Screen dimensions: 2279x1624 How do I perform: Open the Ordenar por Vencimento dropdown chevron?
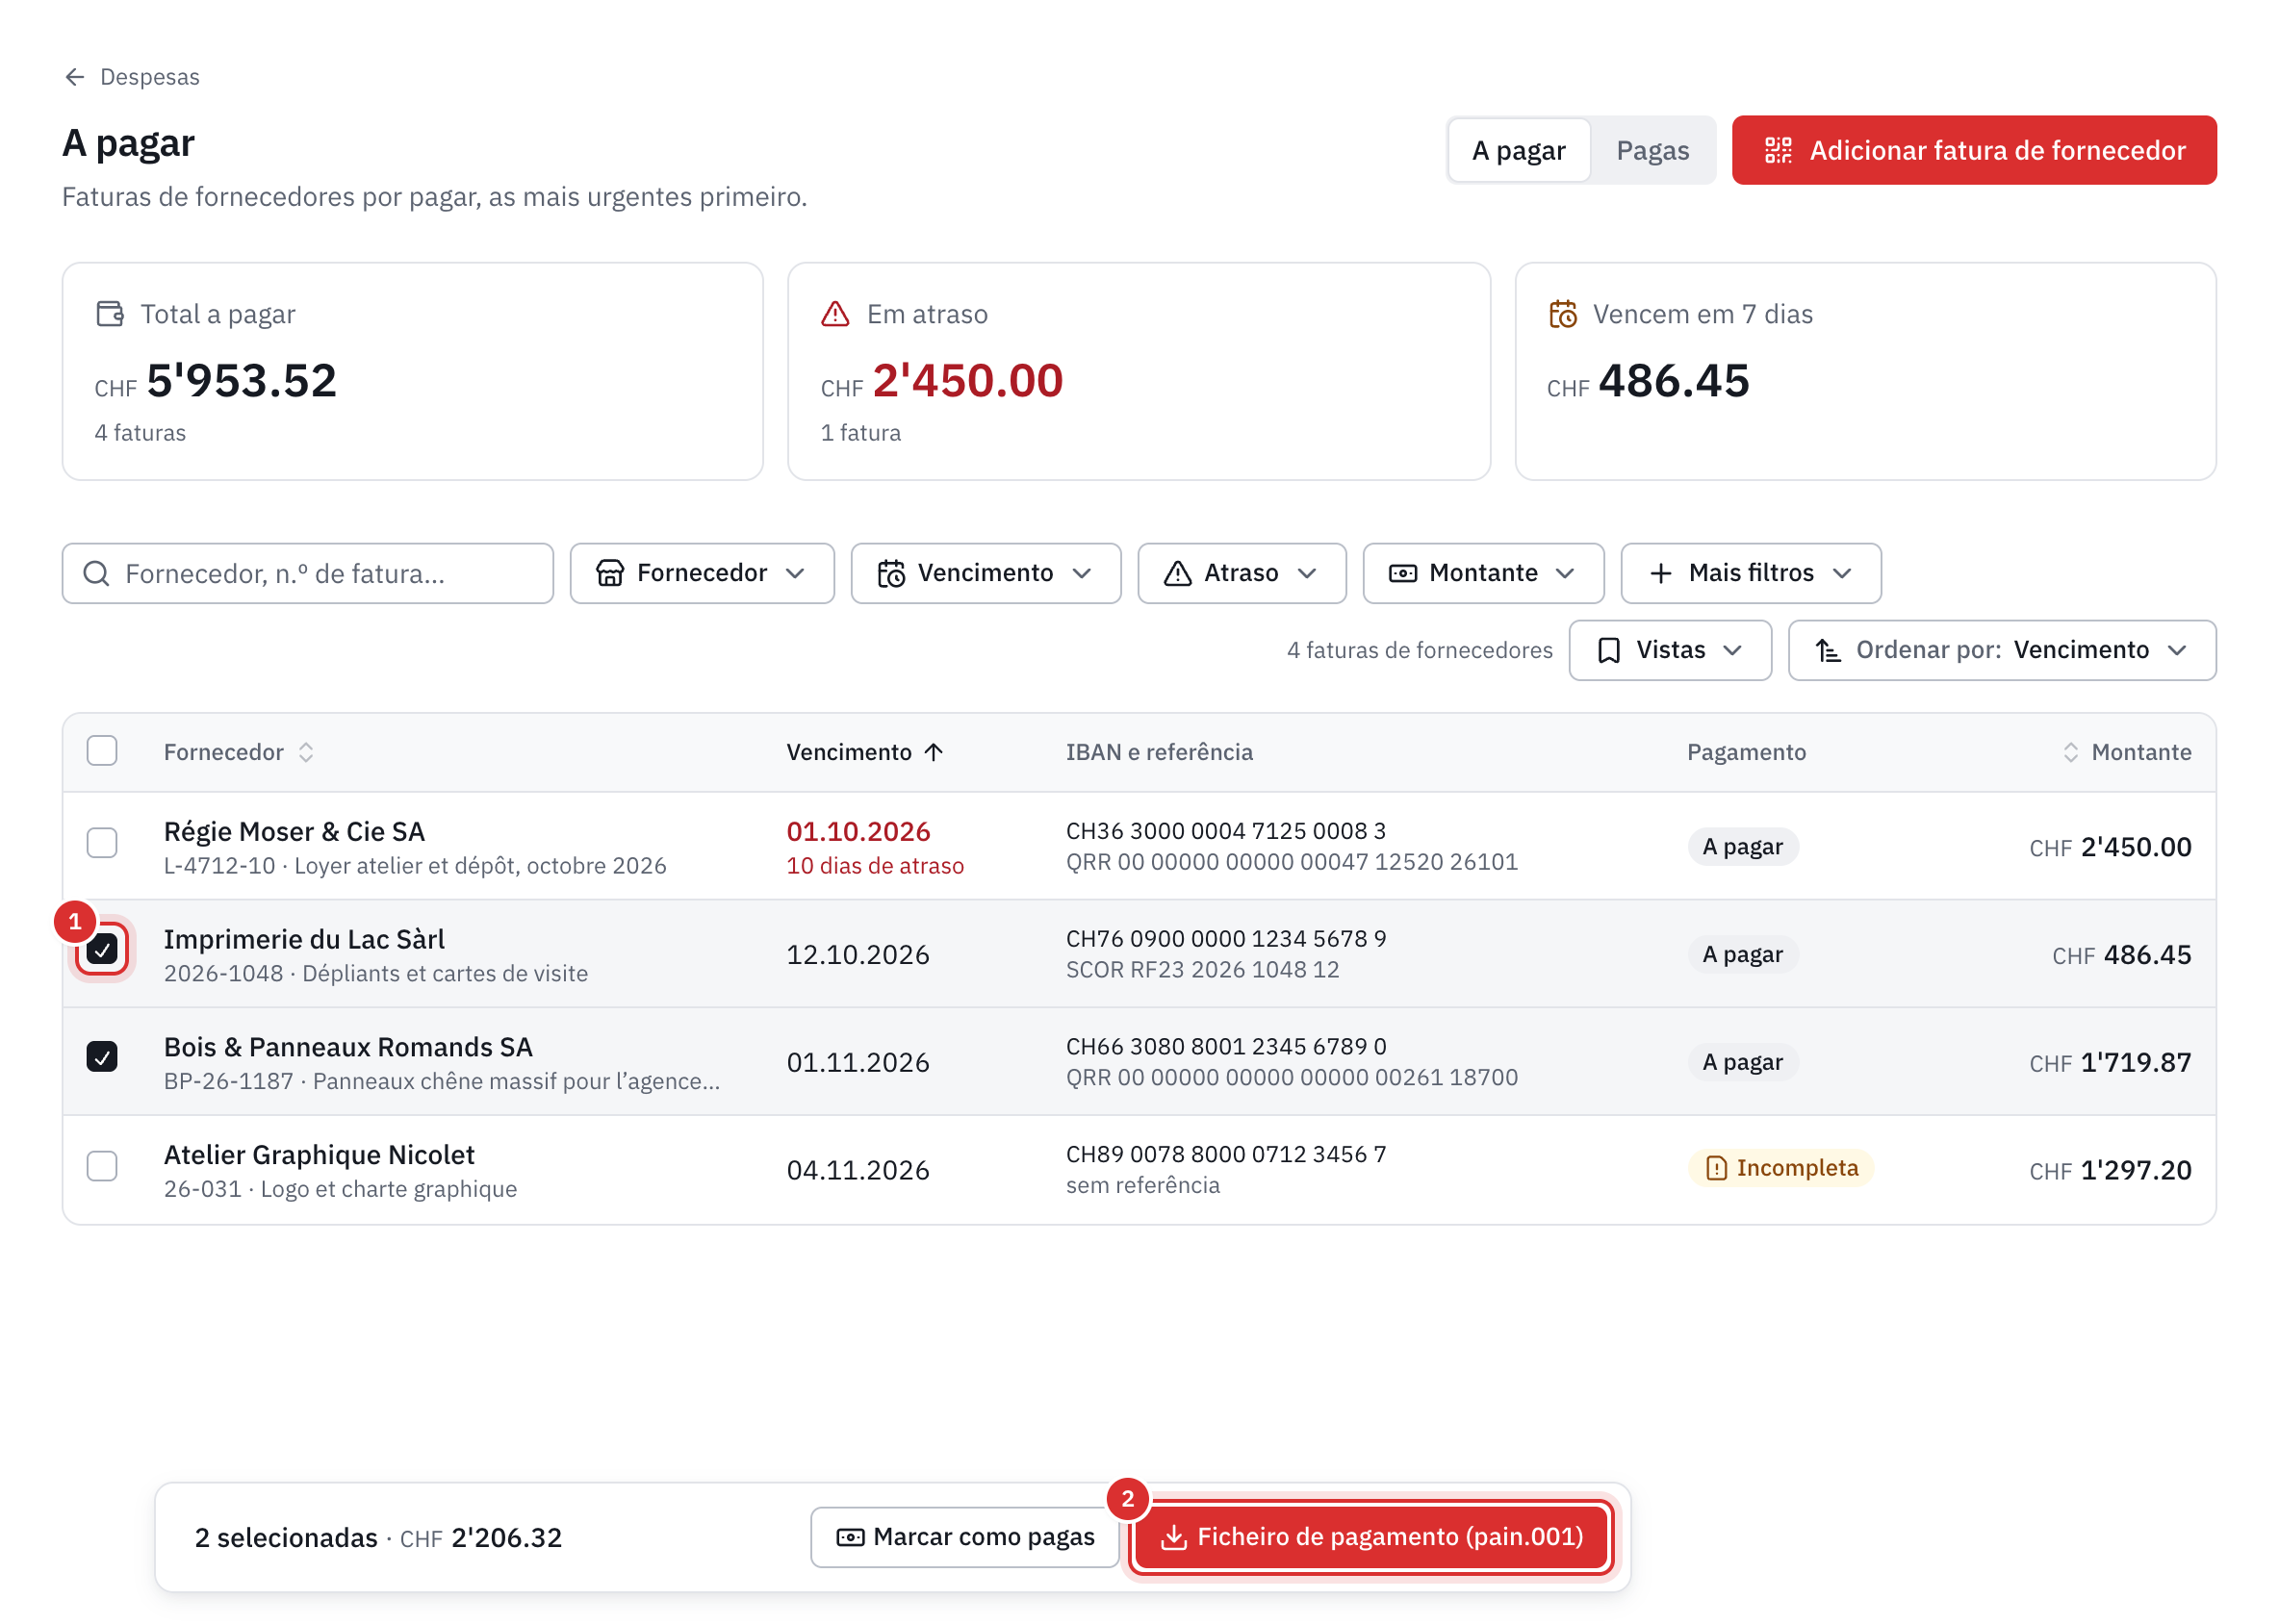[2177, 650]
